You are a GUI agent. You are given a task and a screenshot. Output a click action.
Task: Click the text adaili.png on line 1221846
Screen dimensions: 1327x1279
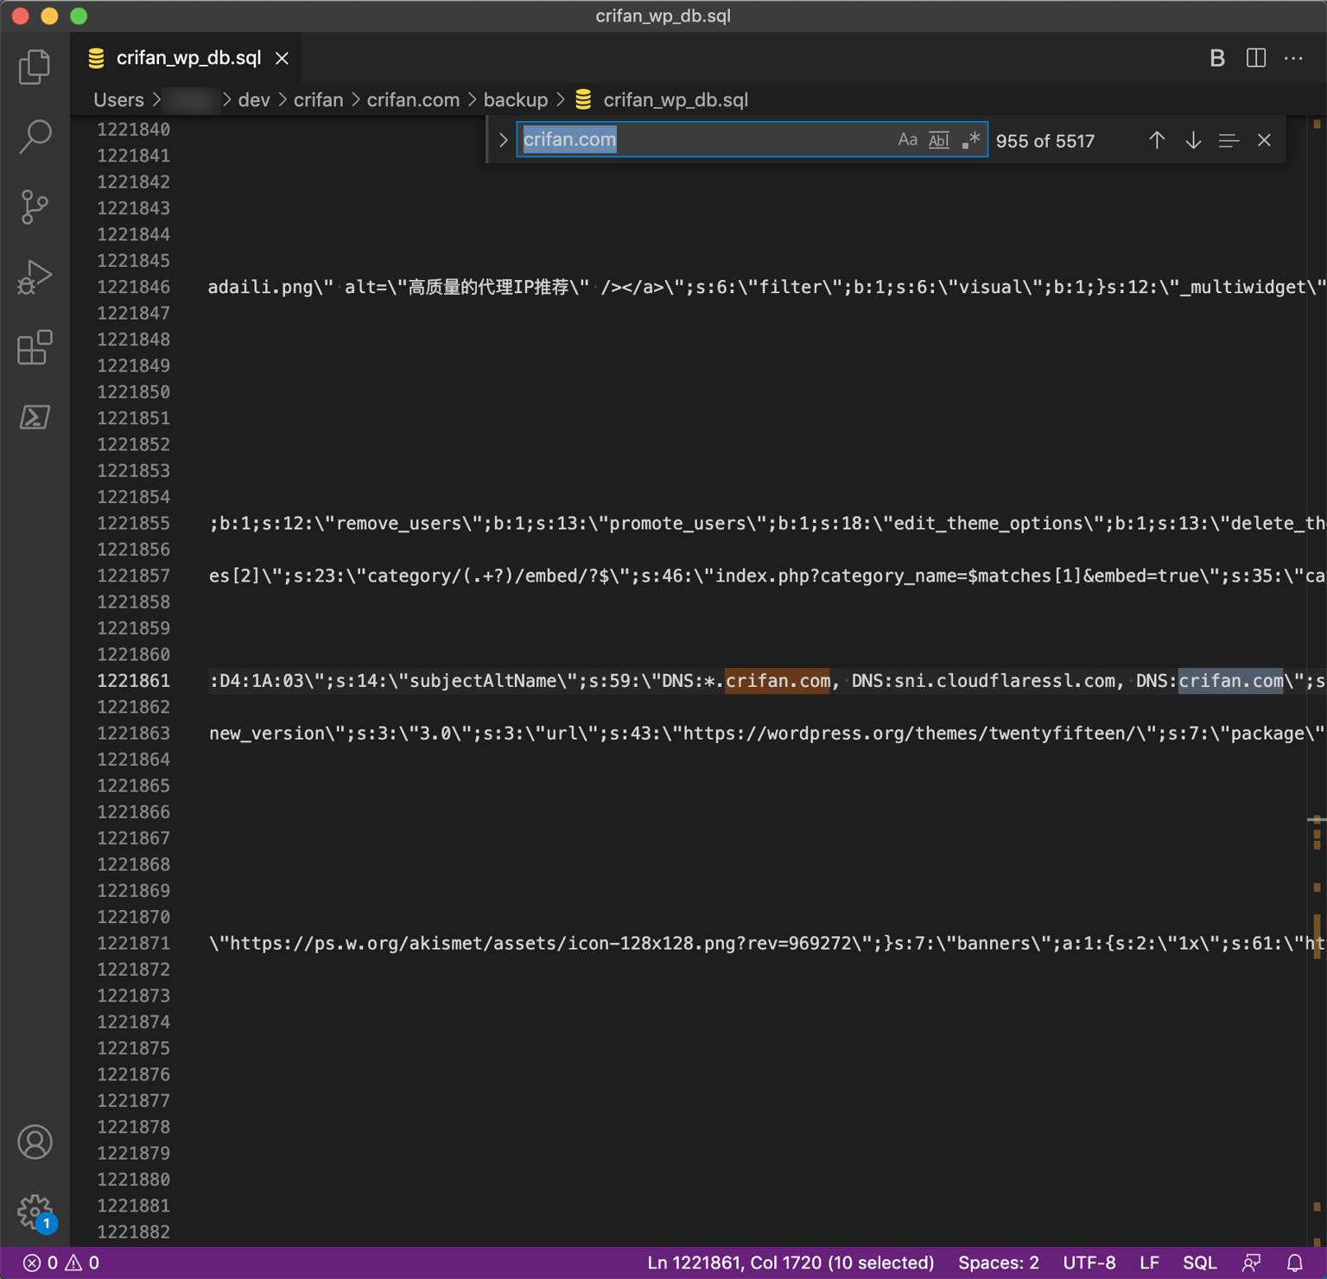[260, 287]
